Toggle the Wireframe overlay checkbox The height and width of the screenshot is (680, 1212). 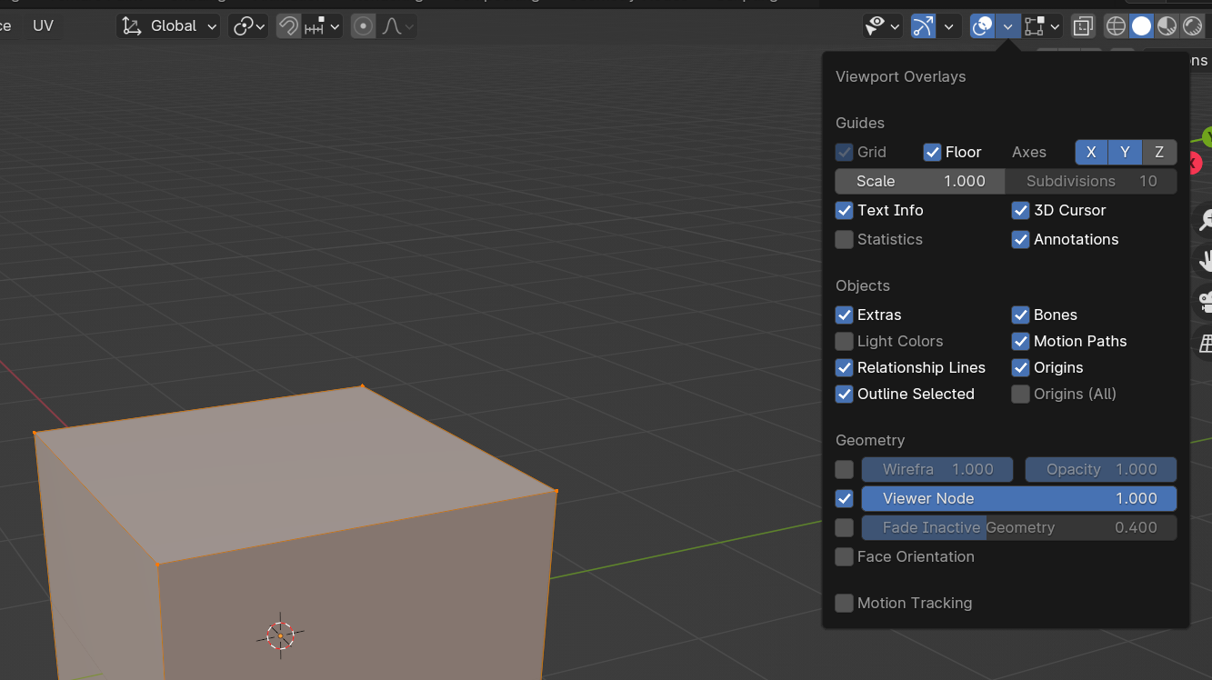pyautogui.click(x=844, y=469)
